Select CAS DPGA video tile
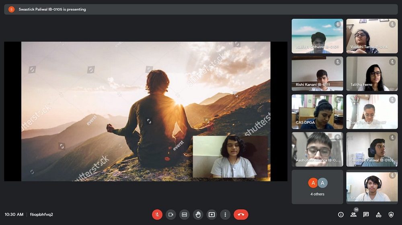This screenshot has height=225, width=402. click(x=318, y=112)
